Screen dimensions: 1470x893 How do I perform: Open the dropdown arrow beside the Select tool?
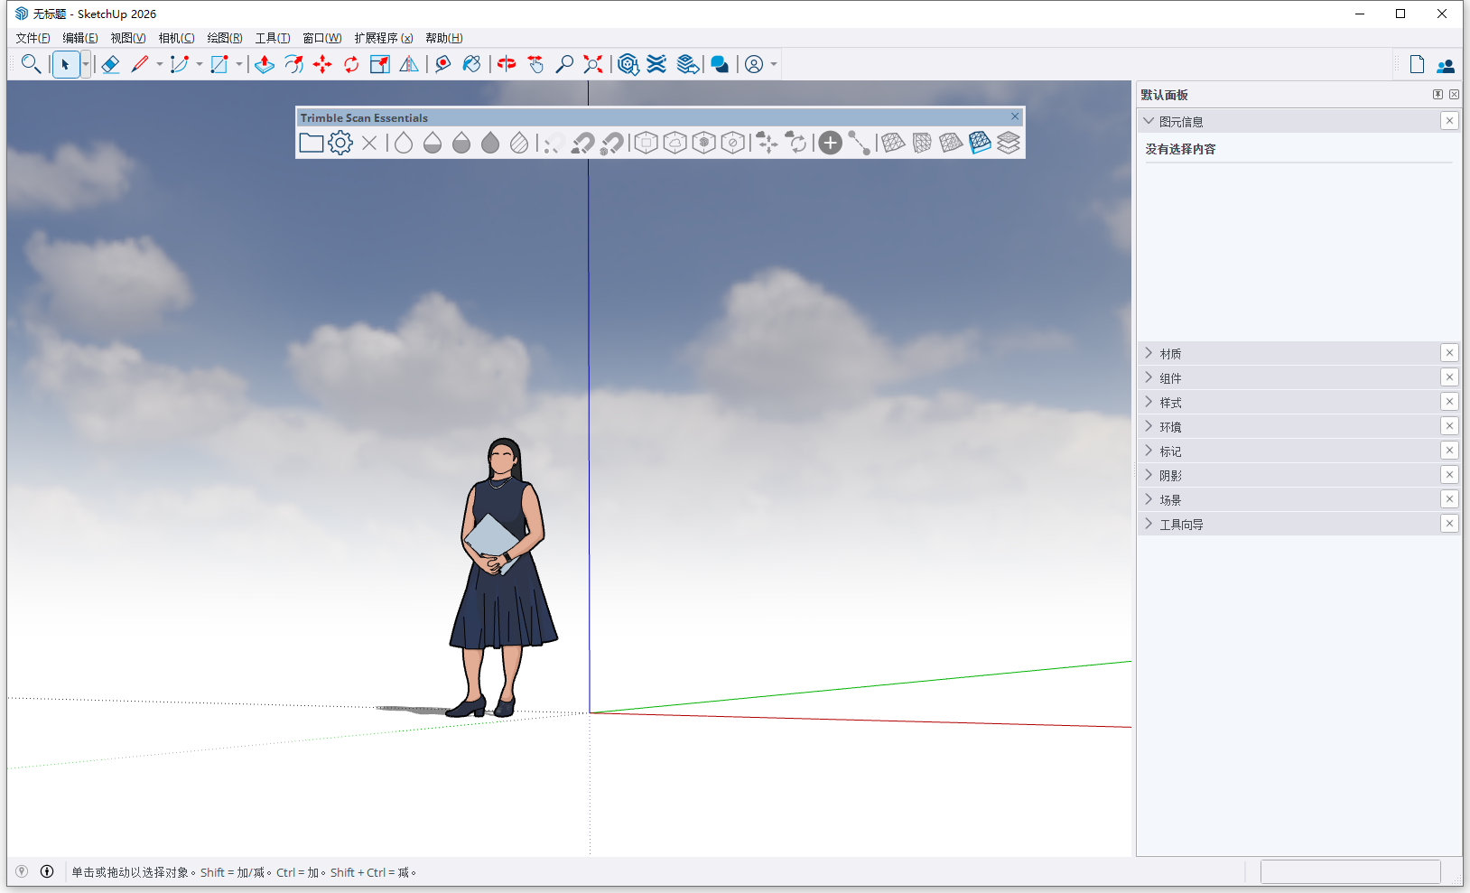(86, 64)
